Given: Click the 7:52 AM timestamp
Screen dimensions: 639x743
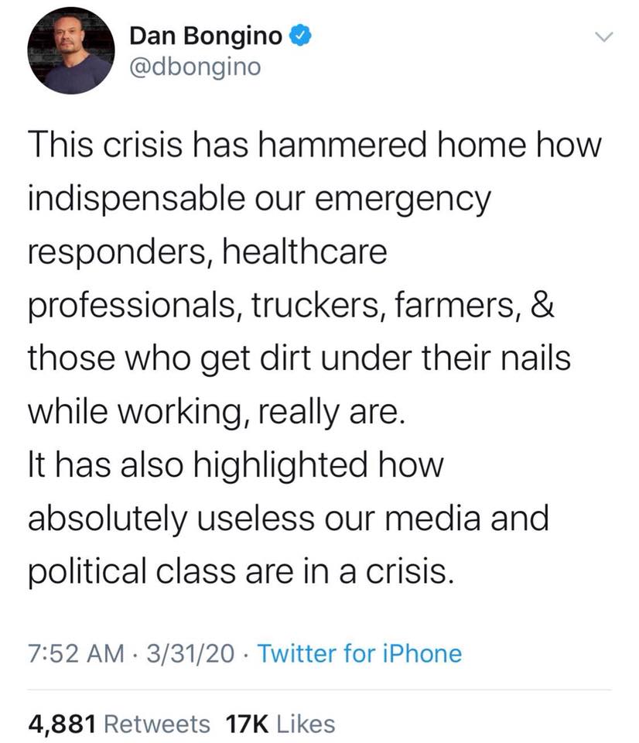Looking at the screenshot, I should click(76, 653).
